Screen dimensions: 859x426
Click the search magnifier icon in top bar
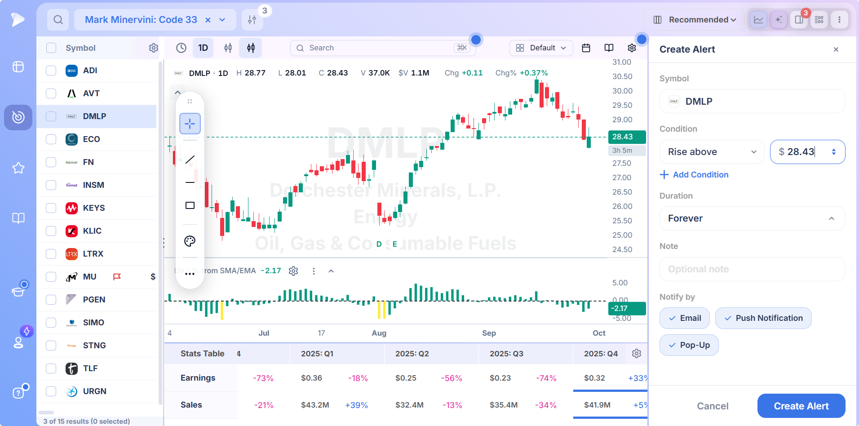click(58, 20)
